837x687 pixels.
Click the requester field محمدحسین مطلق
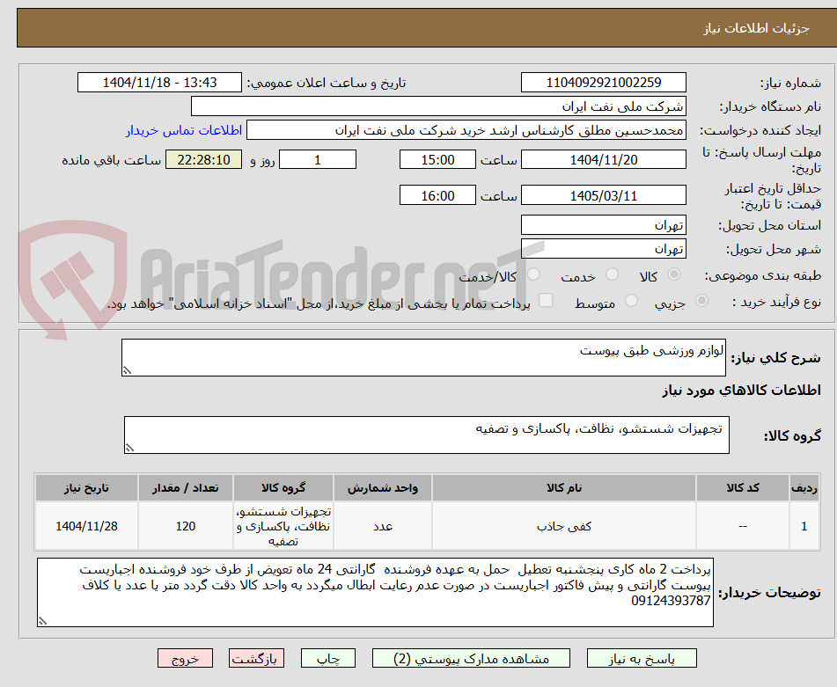[x=466, y=130]
